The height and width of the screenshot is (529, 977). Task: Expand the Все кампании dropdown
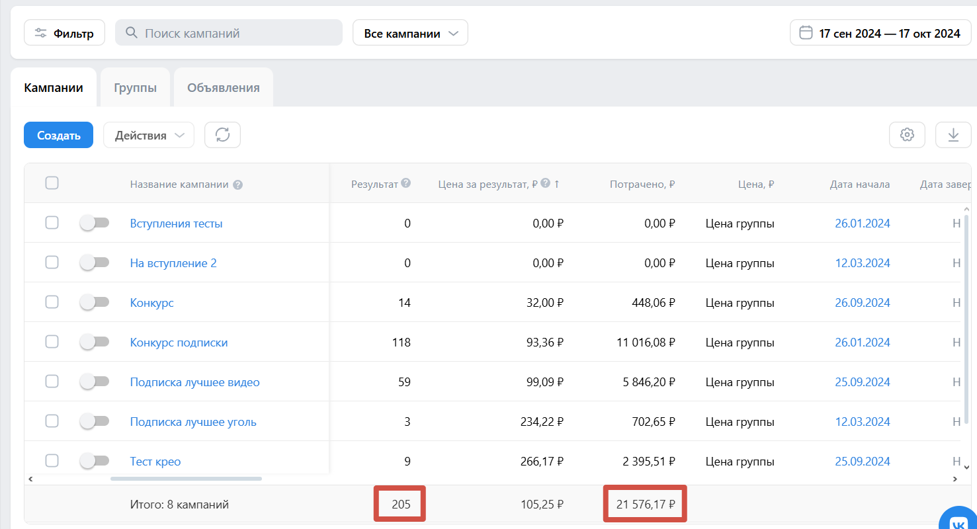point(411,32)
